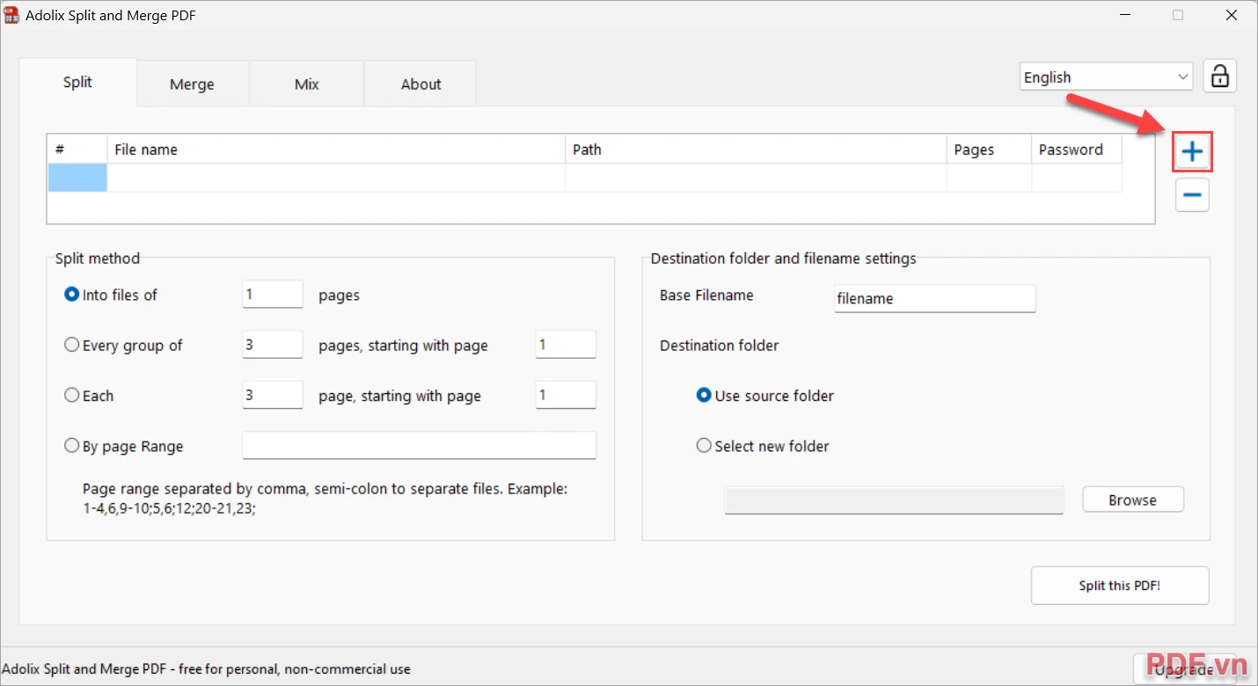Click the Browse button

tap(1133, 500)
